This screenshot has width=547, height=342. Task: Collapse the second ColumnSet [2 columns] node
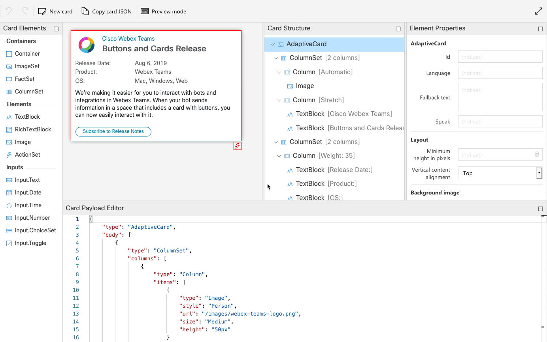coord(276,142)
